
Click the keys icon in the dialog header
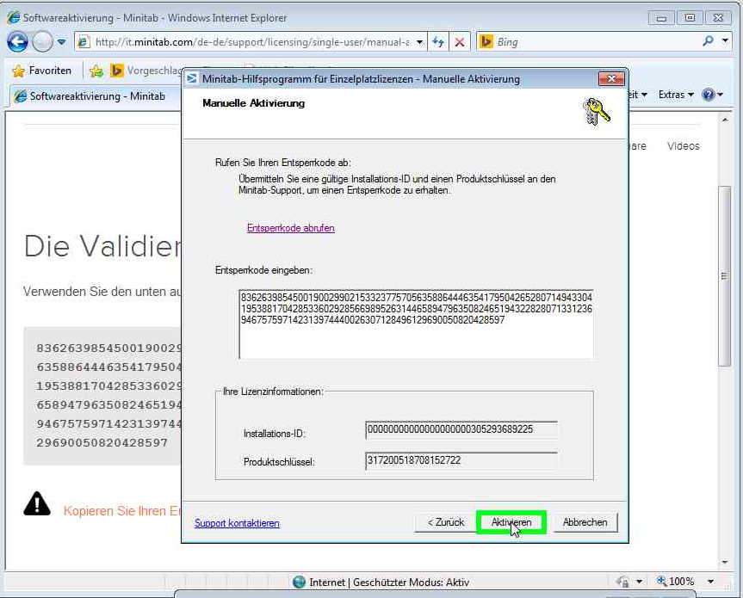[596, 112]
